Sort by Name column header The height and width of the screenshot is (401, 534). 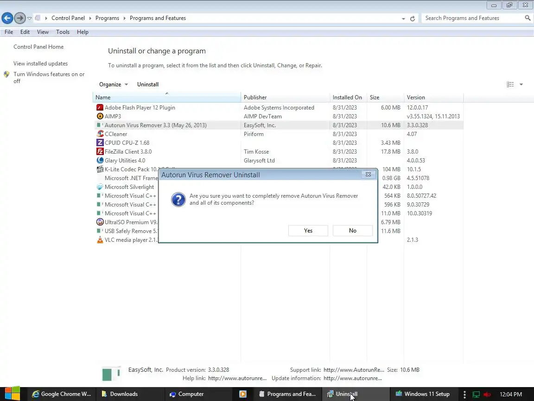coord(166,97)
